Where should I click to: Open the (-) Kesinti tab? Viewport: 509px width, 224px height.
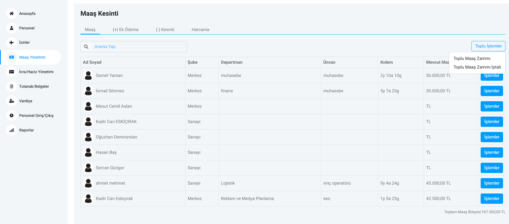pos(165,30)
